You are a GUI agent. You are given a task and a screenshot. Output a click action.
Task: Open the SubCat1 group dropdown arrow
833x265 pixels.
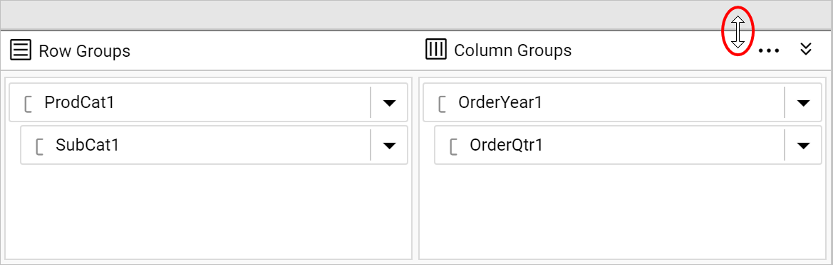click(x=389, y=145)
